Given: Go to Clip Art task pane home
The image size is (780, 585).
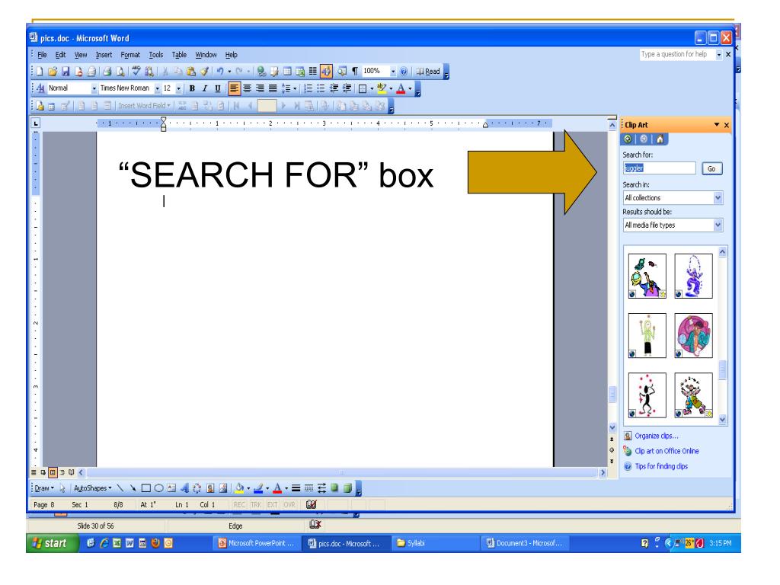Looking at the screenshot, I should 660,139.
